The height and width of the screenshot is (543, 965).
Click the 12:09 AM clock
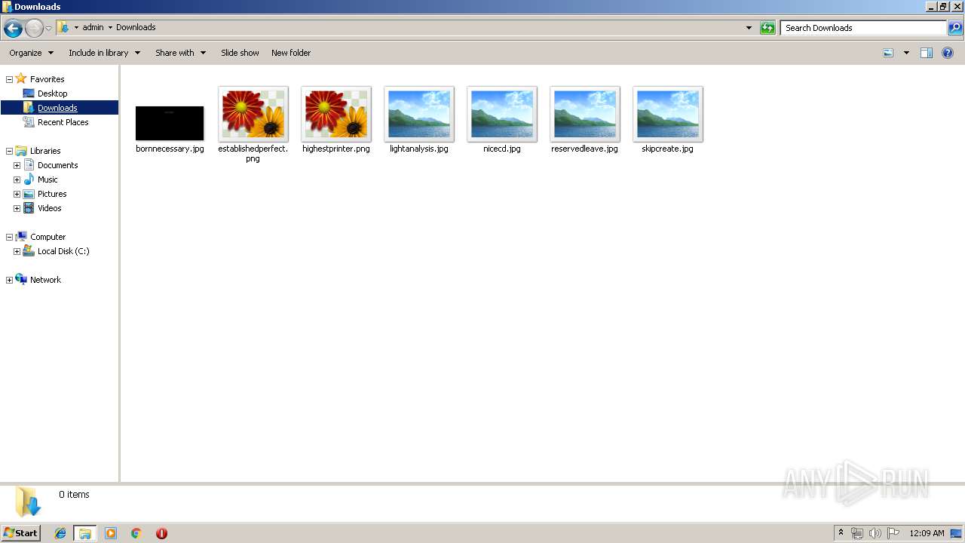(x=927, y=533)
